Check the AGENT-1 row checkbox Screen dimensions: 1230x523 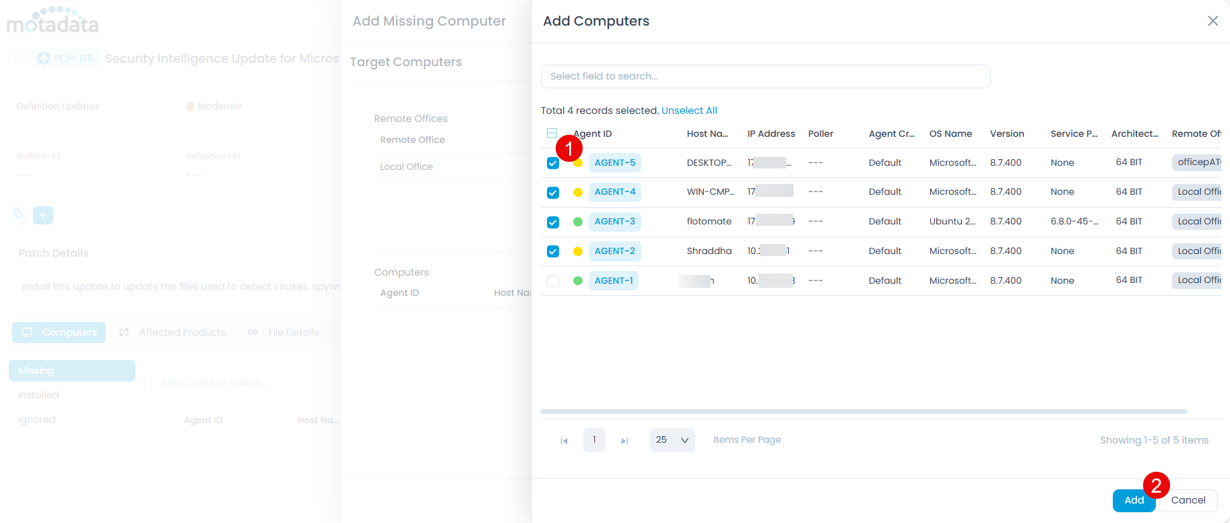[x=553, y=281]
